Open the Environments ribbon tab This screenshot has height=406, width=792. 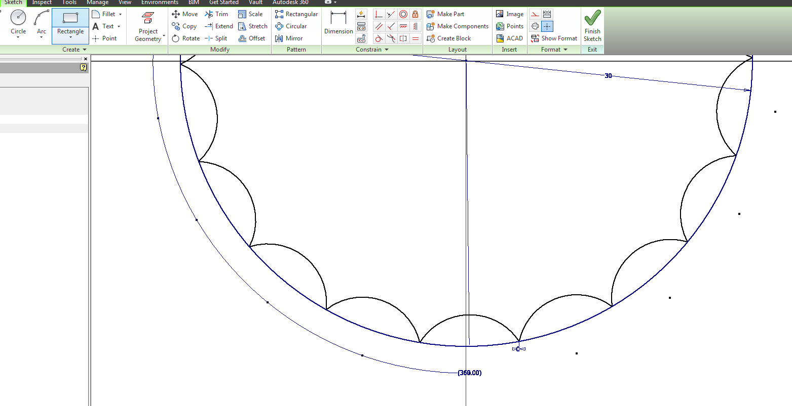click(x=160, y=3)
